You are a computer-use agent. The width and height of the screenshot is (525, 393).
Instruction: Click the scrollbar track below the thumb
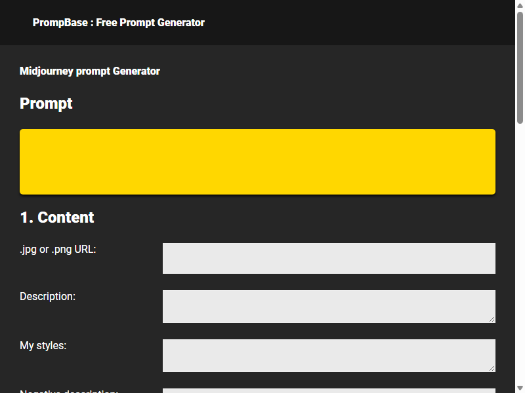pyautogui.click(x=520, y=254)
